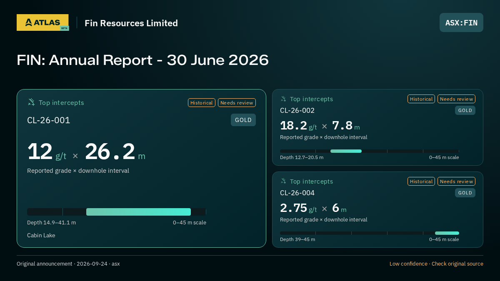
Task: Click the hole ID CL-26-002
Action: pos(297,110)
